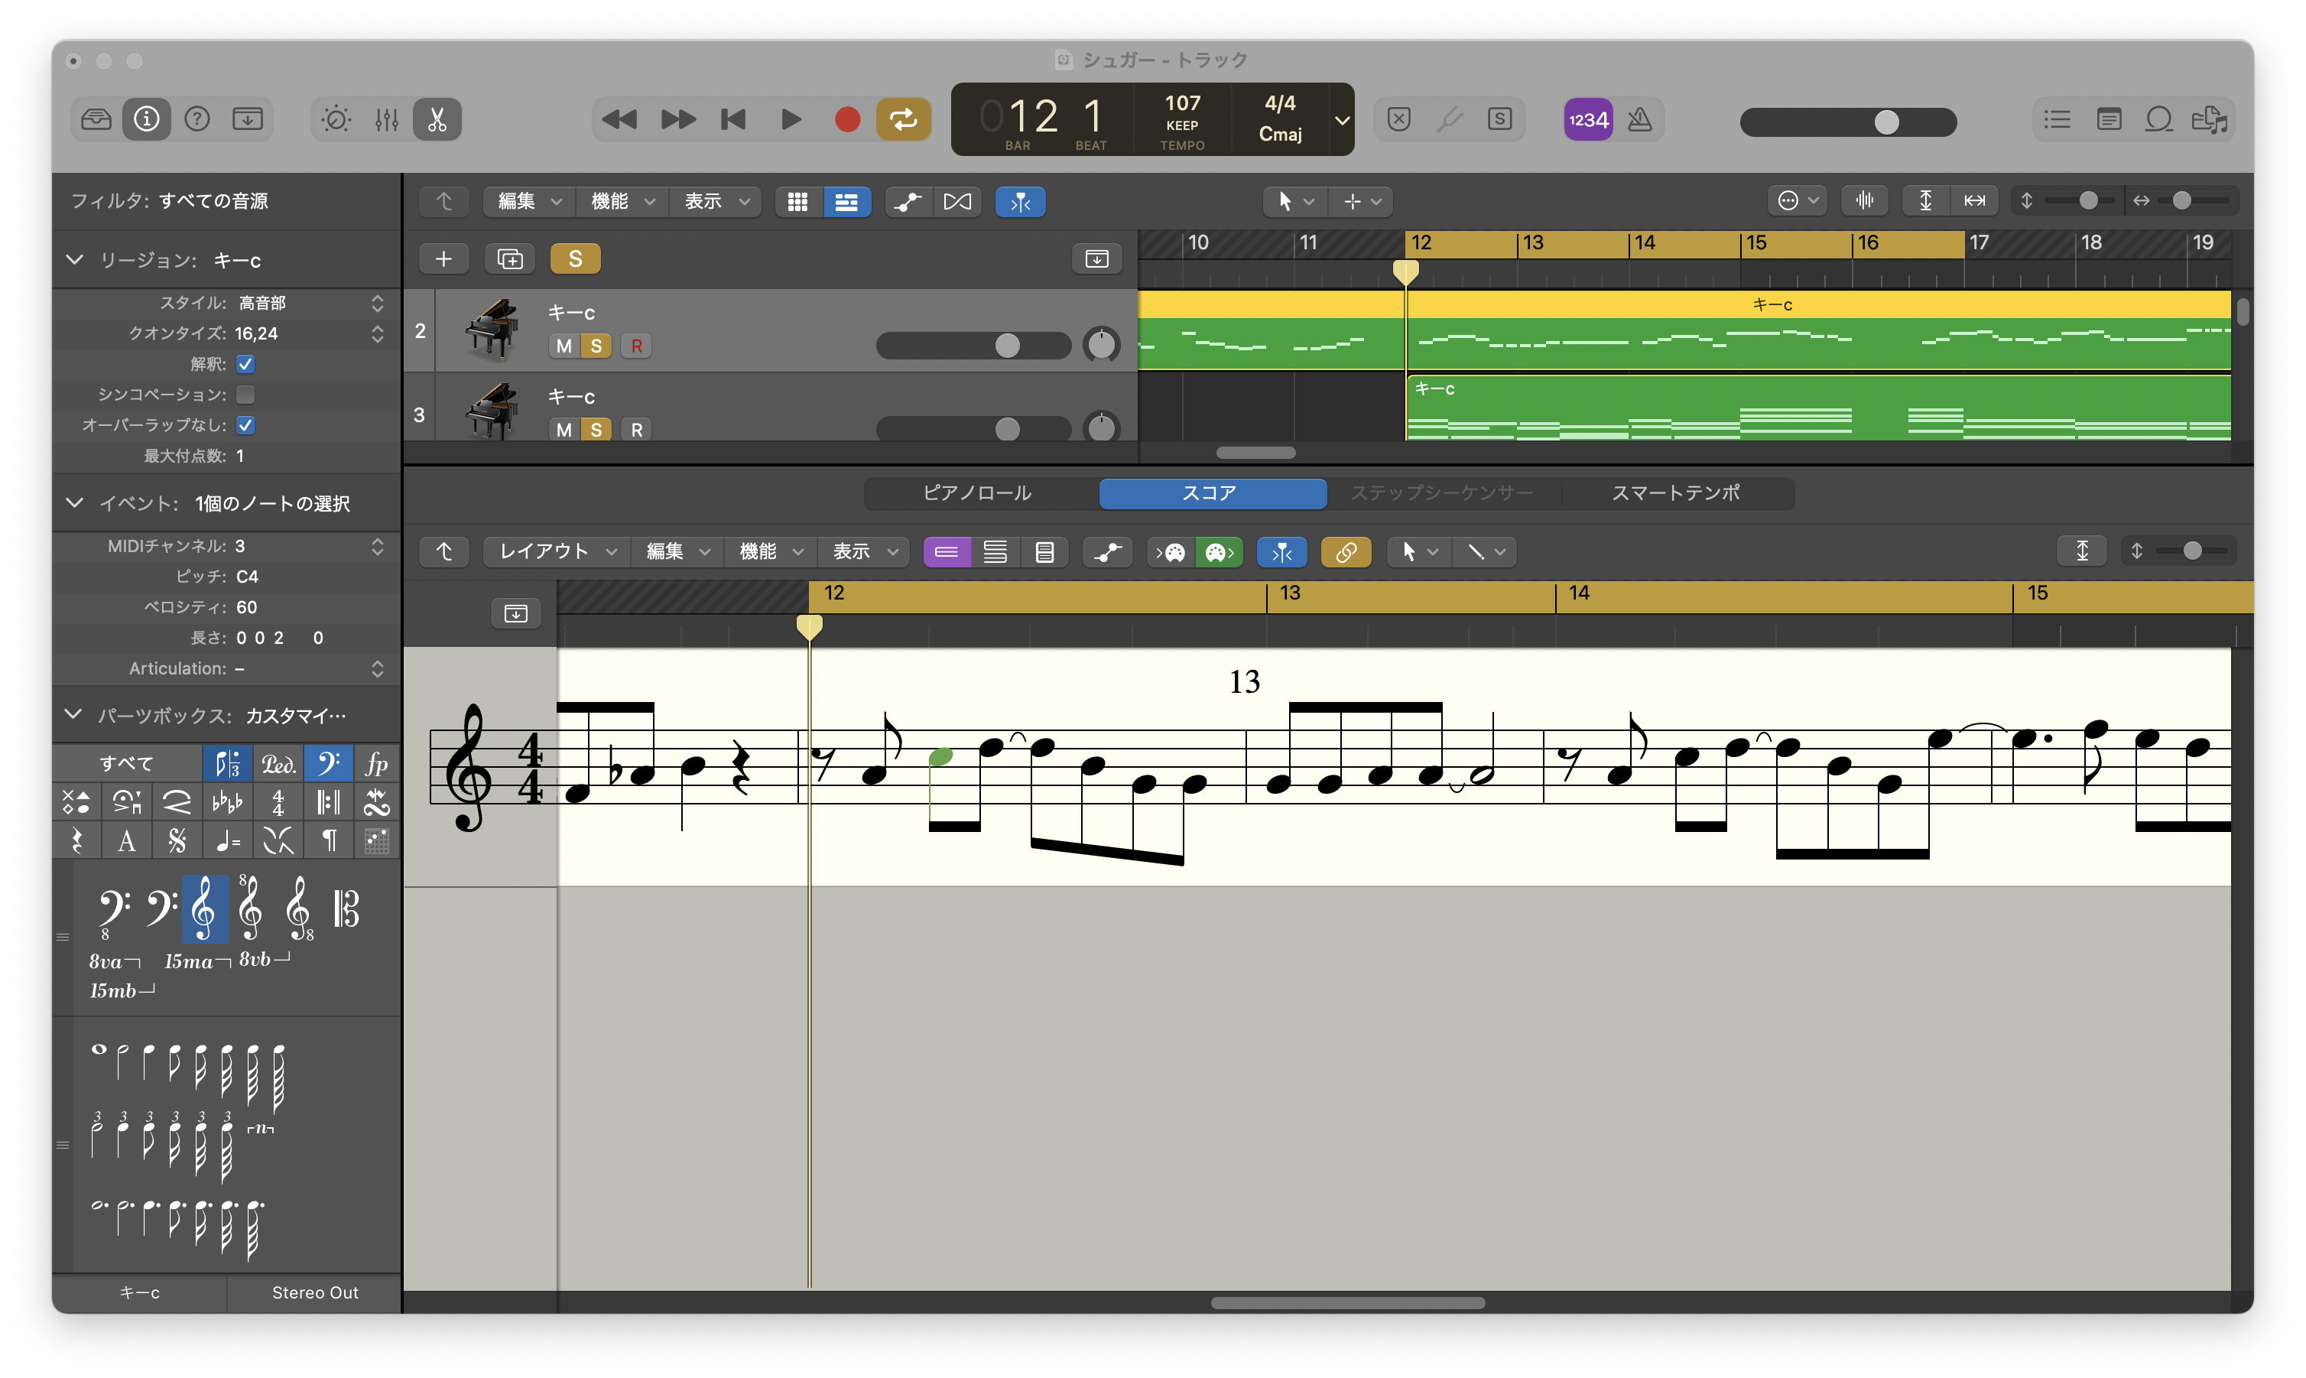Click the yellow MIDI link button
2306x1378 pixels.
tap(1345, 552)
